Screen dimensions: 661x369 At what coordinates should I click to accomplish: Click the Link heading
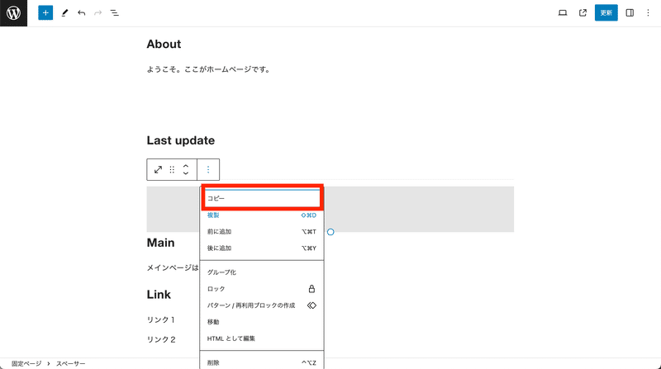click(159, 295)
